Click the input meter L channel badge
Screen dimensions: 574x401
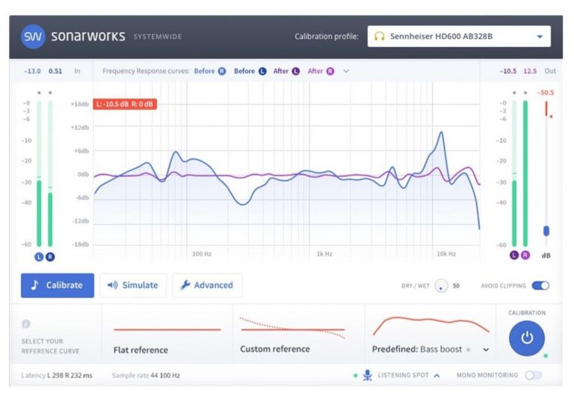[39, 257]
